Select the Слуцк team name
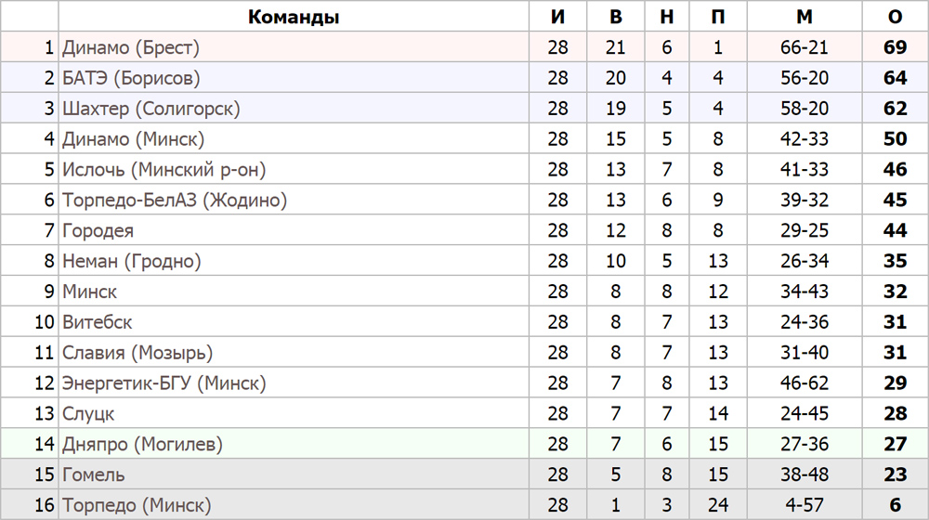The height and width of the screenshot is (520, 929). point(88,414)
